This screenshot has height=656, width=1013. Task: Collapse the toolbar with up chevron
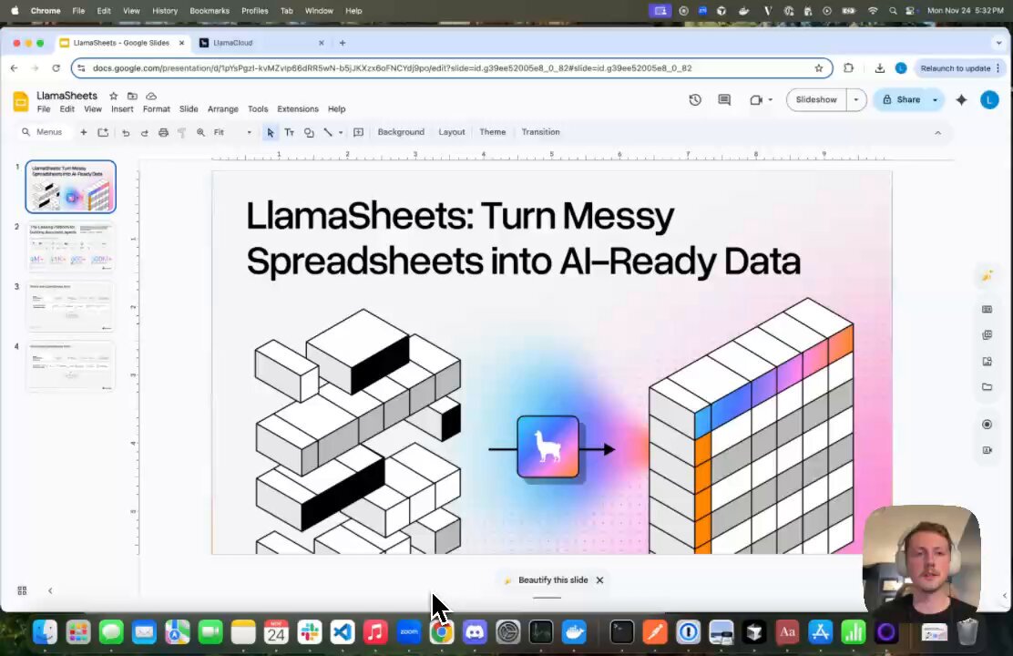[938, 132]
